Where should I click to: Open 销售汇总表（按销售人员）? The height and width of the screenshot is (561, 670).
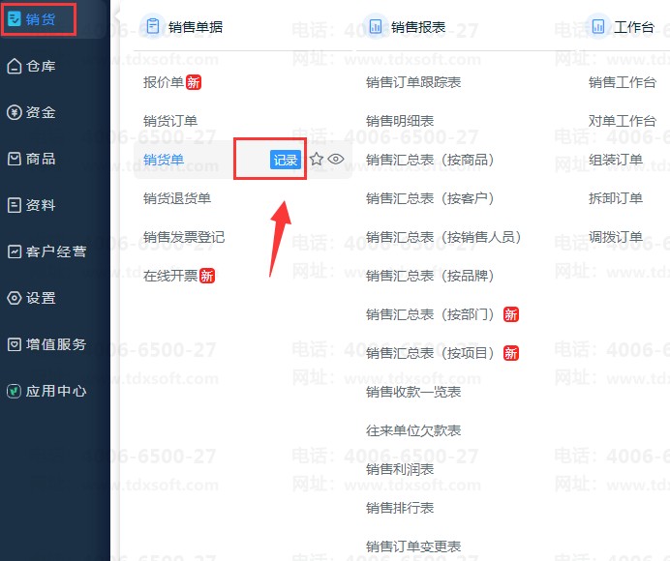(x=443, y=237)
